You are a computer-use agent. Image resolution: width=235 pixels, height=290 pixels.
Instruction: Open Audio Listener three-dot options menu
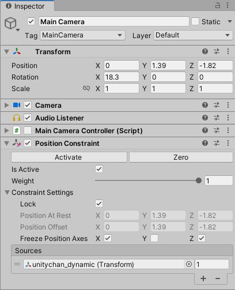coord(228,118)
